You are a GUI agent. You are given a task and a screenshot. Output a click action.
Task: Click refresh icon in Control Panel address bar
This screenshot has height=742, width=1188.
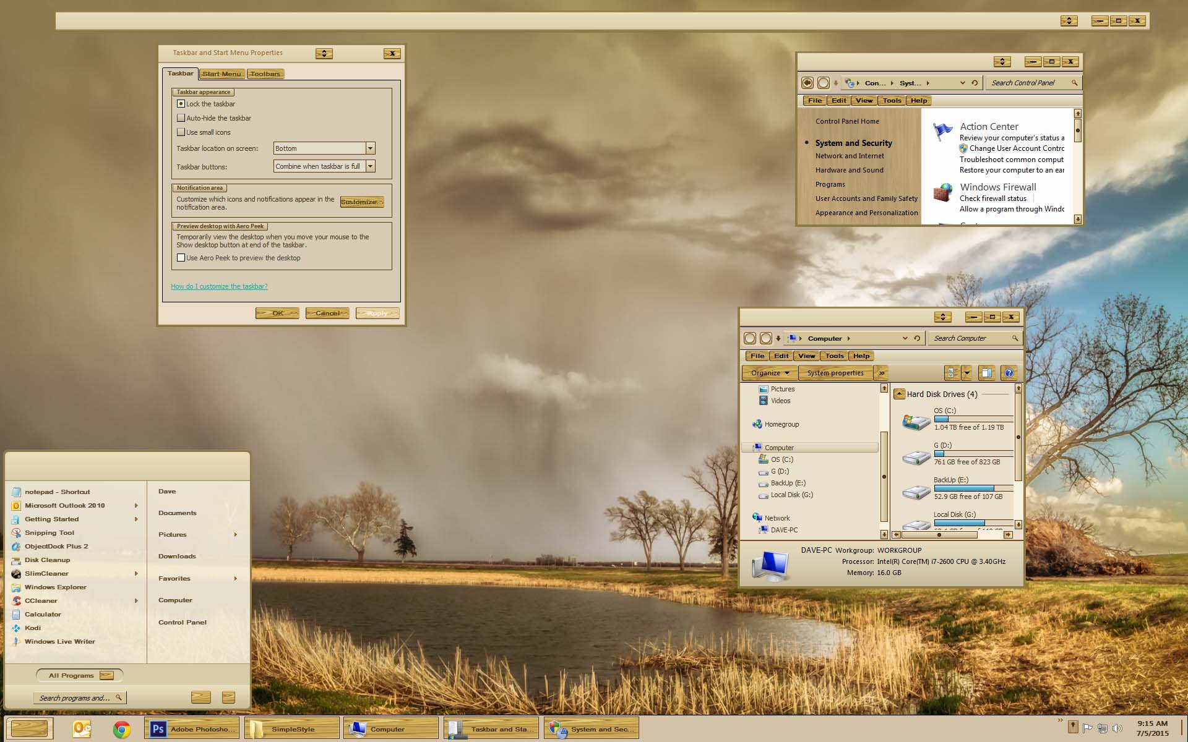[x=975, y=83]
